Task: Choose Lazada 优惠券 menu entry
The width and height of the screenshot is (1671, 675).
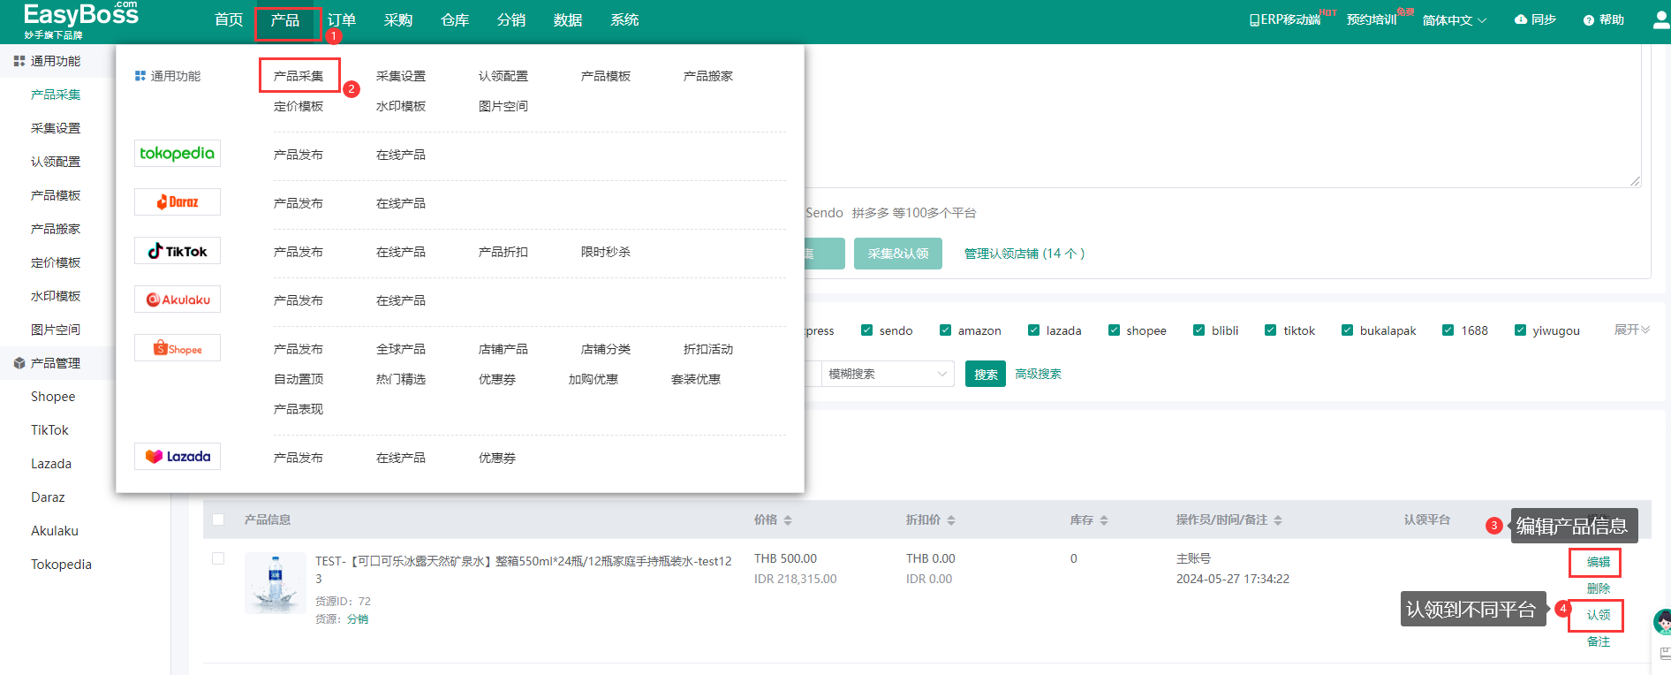Action: (497, 458)
